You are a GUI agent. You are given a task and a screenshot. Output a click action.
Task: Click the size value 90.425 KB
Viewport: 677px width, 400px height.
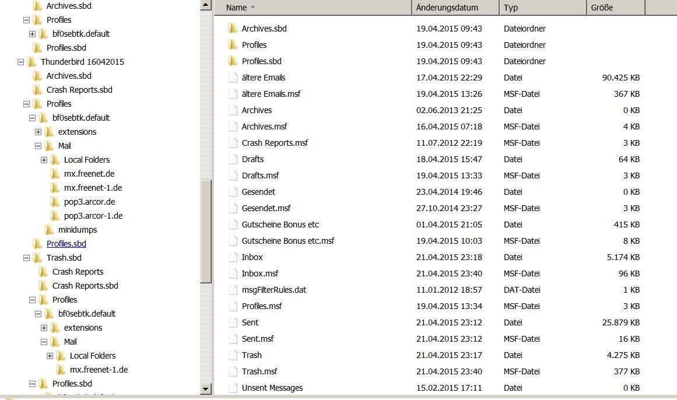[x=621, y=78]
